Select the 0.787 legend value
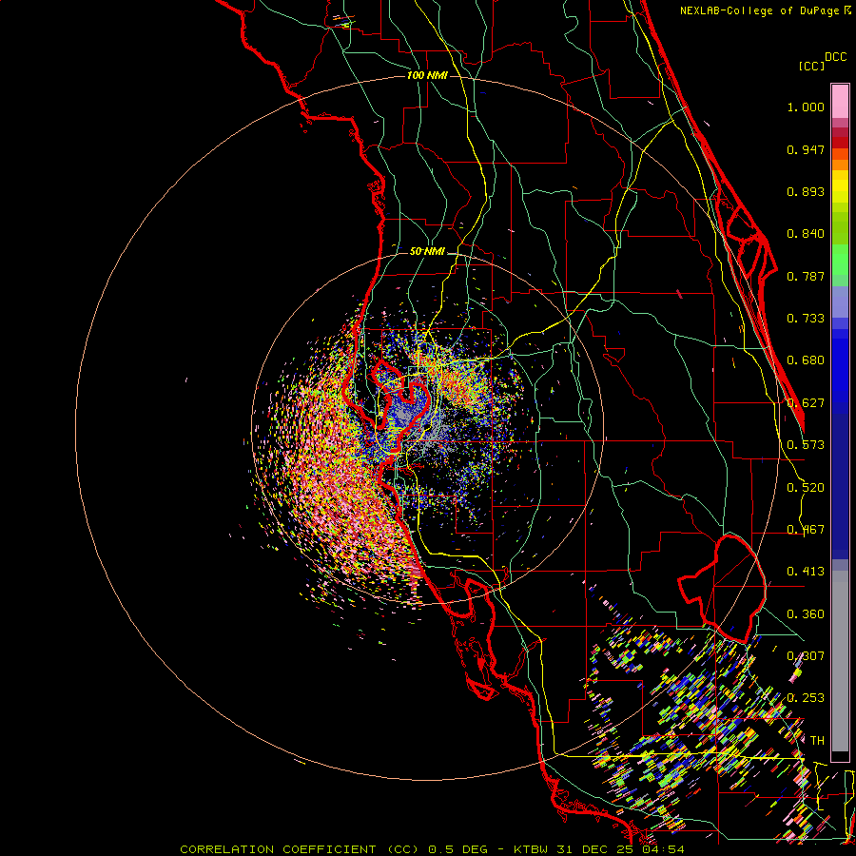 [x=806, y=276]
